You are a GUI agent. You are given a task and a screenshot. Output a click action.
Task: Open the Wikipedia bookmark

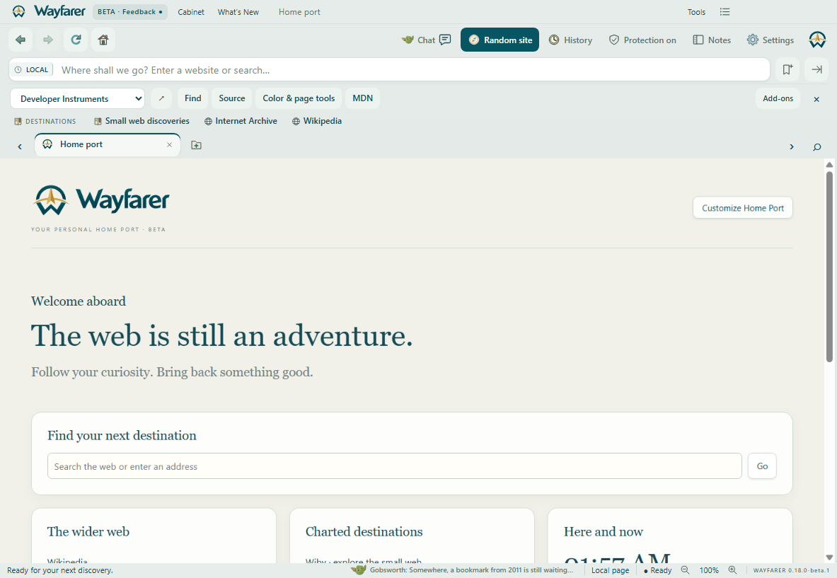pos(317,121)
